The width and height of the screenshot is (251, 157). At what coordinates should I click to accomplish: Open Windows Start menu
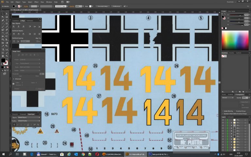coord(3,154)
